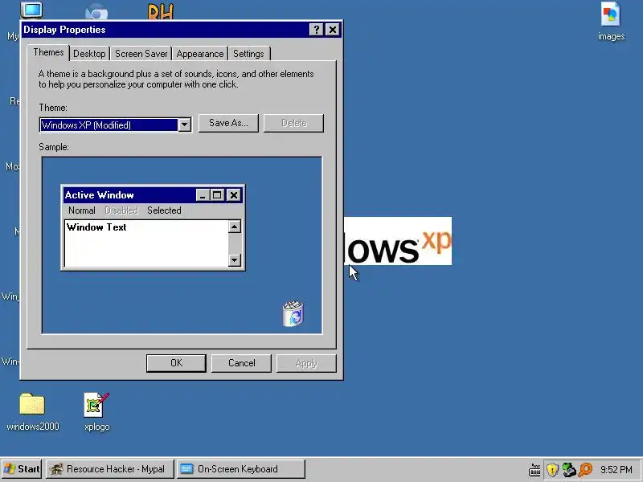Click the Selected menu item in sample
Image resolution: width=643 pixels, height=482 pixels.
(164, 210)
